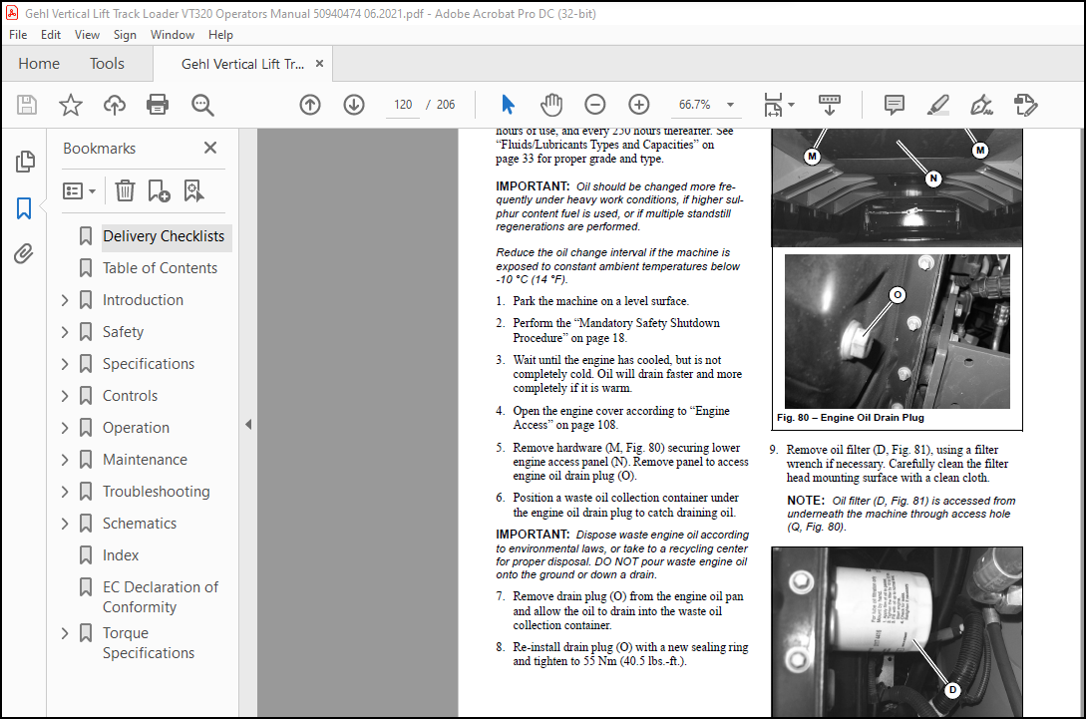Show Page Thumbnails panel
The image size is (1086, 719).
click(25, 162)
